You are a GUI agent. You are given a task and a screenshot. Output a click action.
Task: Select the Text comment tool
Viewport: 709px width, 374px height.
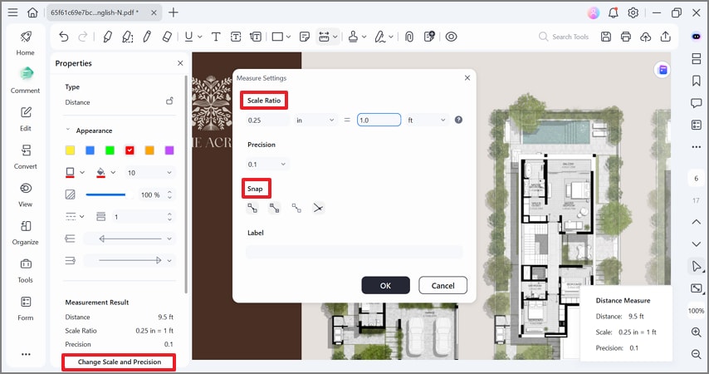[216, 37]
